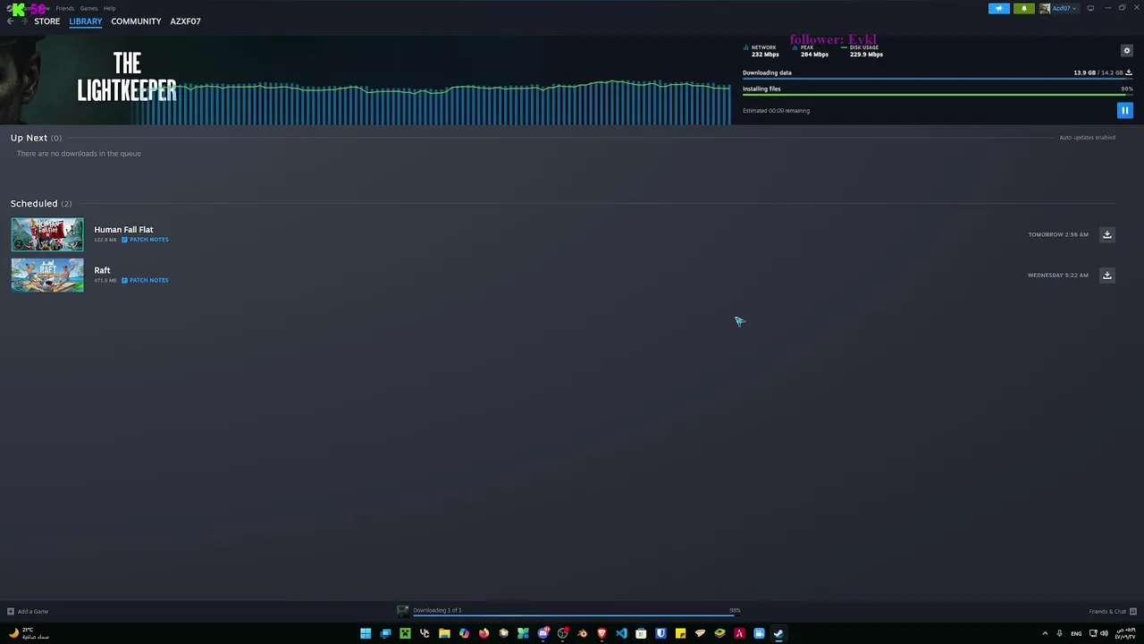Open the AZXF07 profile tab
The image size is (1144, 644).
[x=185, y=21]
